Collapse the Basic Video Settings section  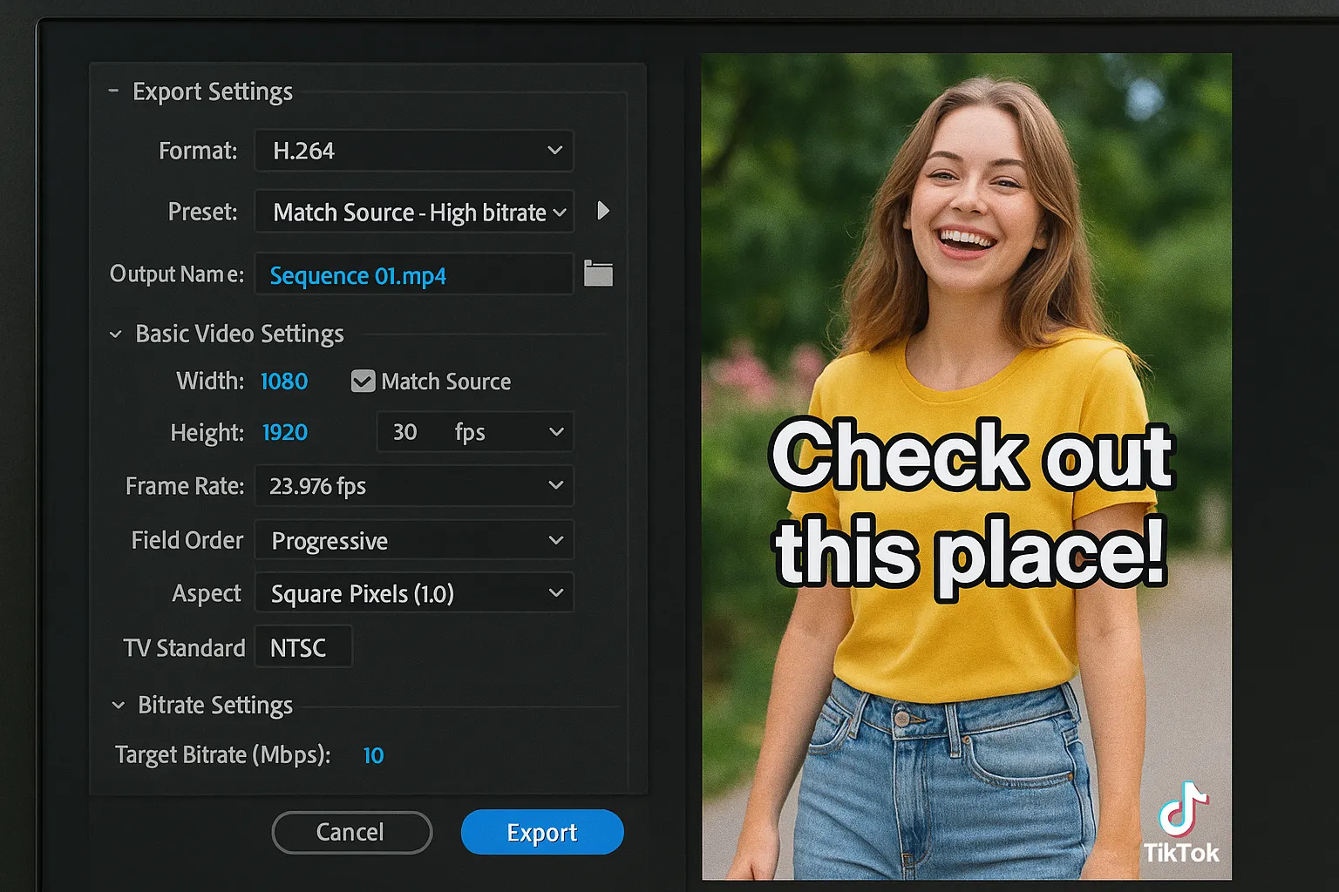115,334
